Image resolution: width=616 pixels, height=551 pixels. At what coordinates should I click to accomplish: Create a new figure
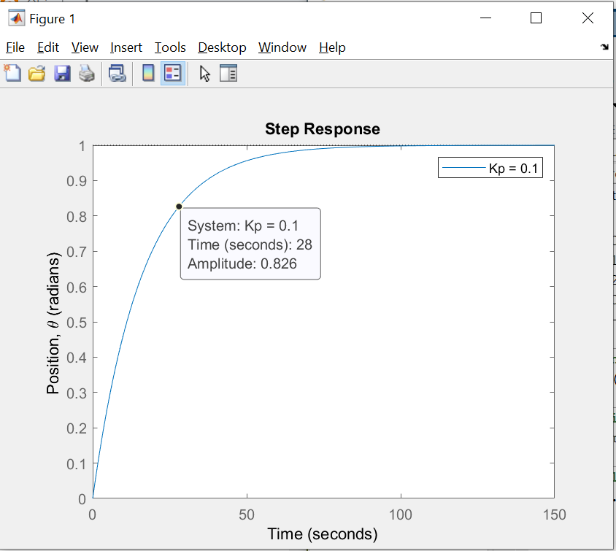point(12,73)
